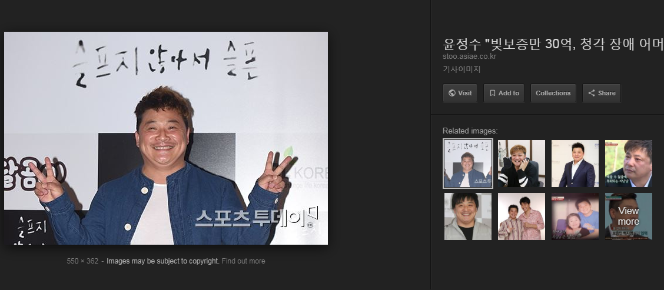
Task: Click the globe icon on the Visit button
Action: (x=452, y=93)
